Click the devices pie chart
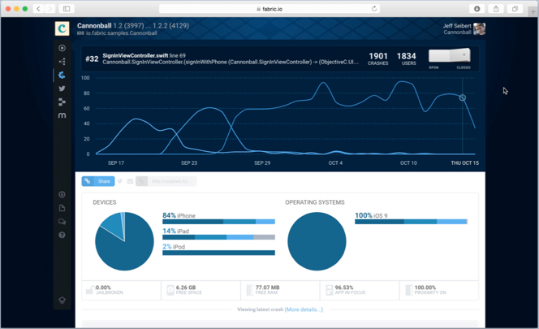This screenshot has width=539, height=329. (x=124, y=241)
